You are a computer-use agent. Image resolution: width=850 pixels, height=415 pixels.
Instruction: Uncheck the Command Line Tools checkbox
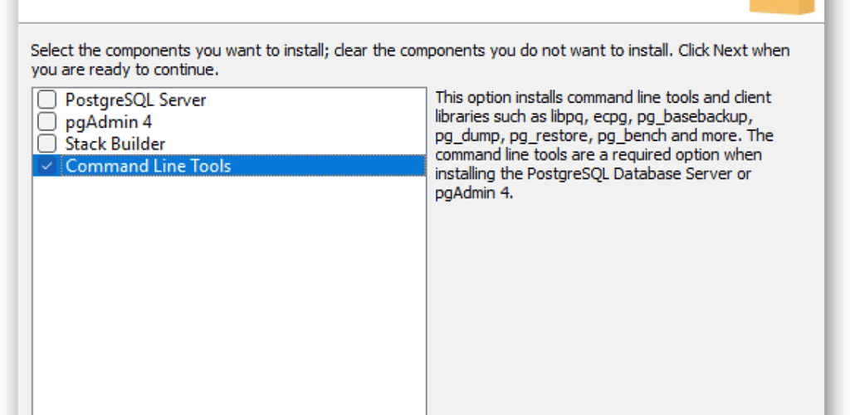coord(46,166)
